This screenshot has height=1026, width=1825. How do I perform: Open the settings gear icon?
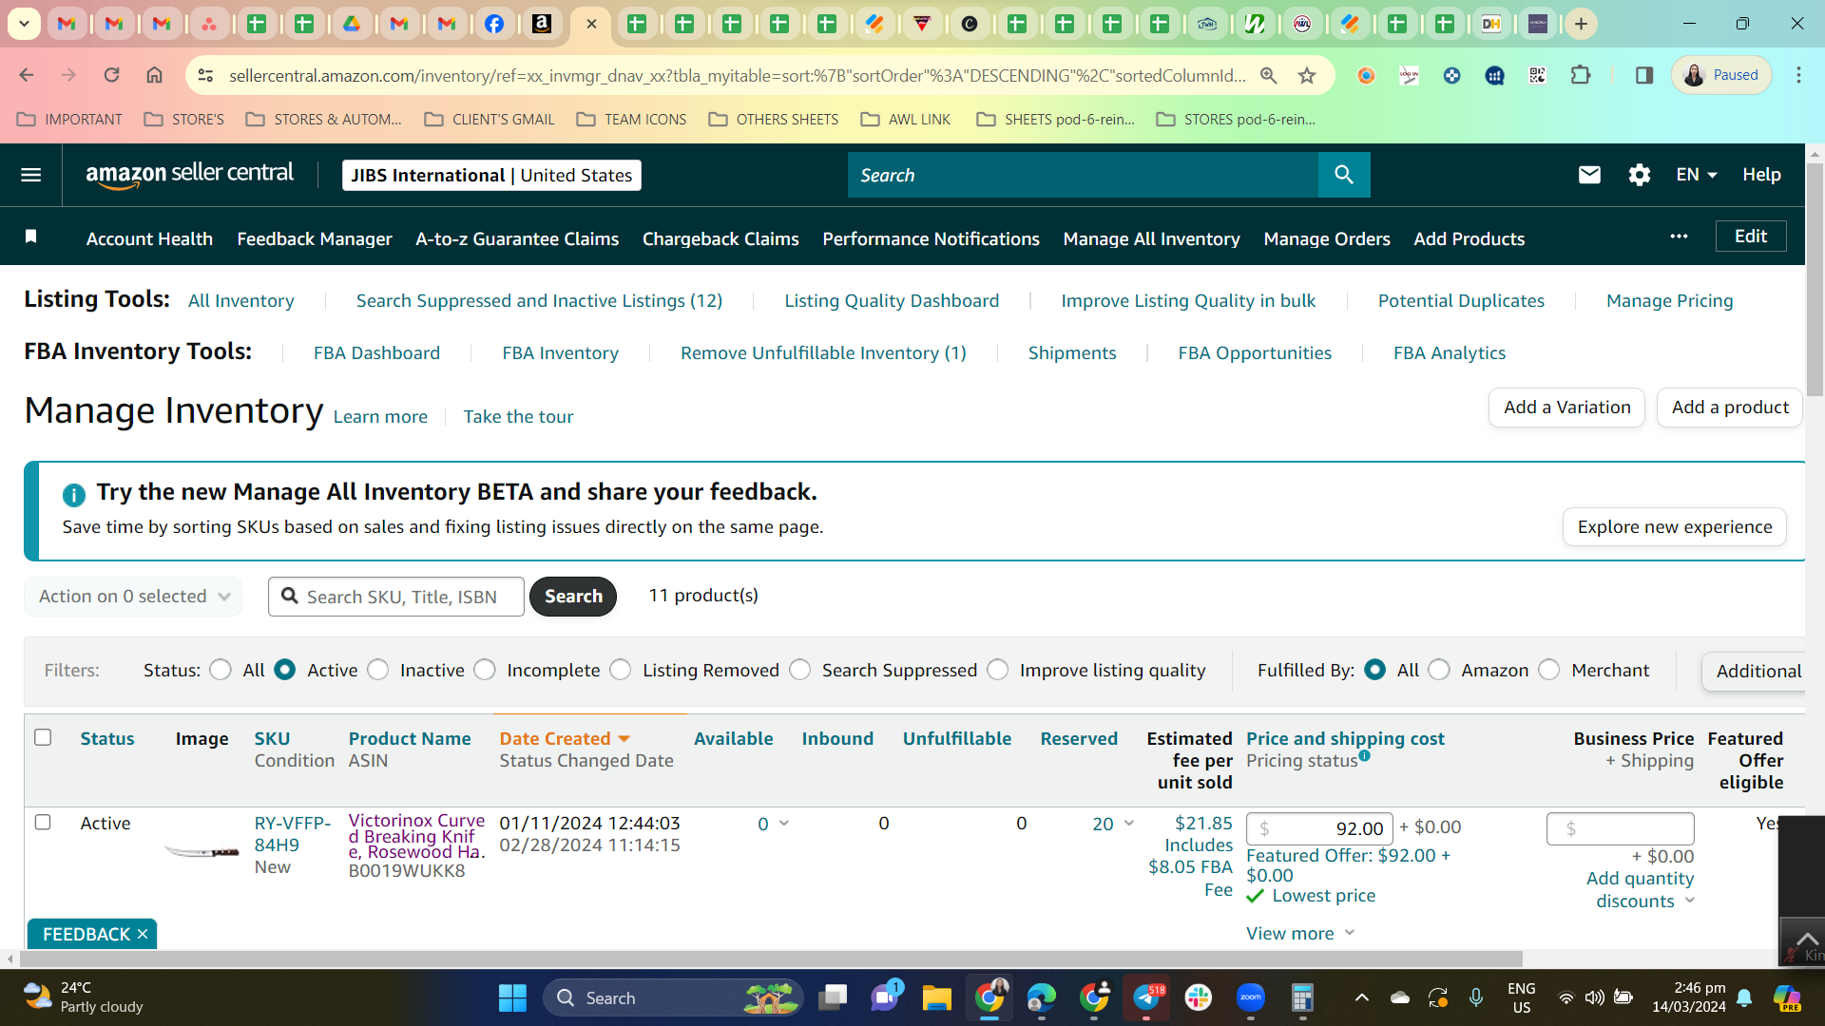click(1639, 175)
